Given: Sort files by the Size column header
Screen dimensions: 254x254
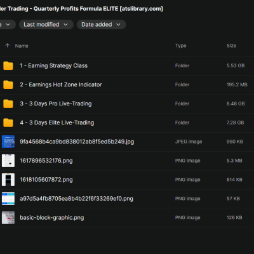Looking at the screenshot, I should pos(231,46).
